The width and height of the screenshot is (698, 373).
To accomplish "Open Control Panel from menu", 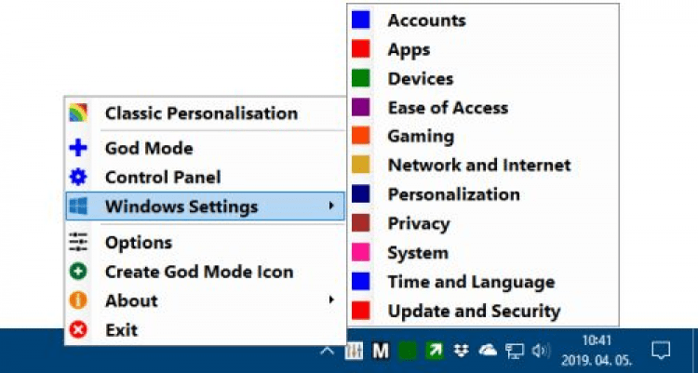I will pyautogui.click(x=206, y=177).
